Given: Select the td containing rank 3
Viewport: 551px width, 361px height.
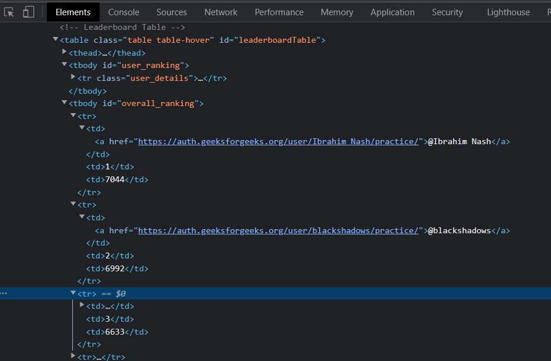Looking at the screenshot, I should [x=110, y=319].
